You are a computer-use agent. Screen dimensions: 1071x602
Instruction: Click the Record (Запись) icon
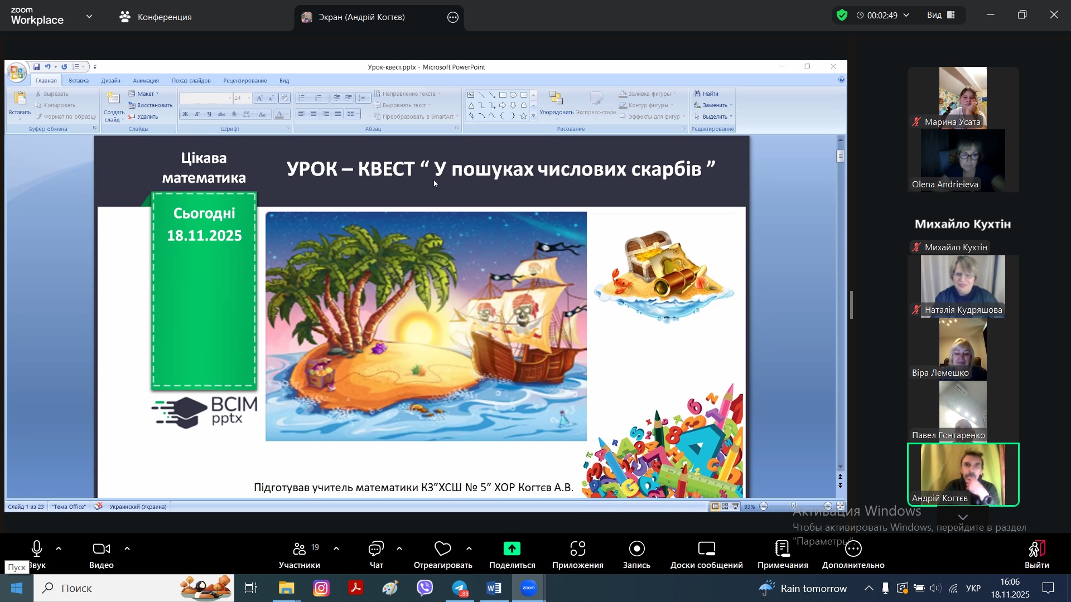click(x=636, y=550)
